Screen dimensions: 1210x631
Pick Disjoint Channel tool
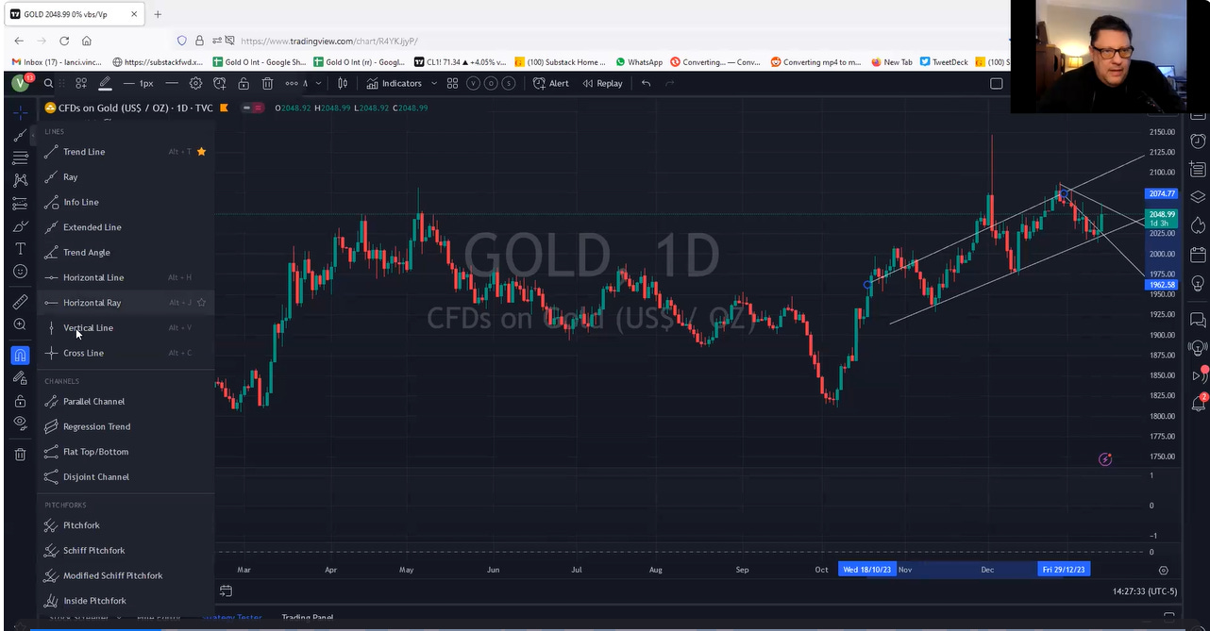[x=125, y=477]
